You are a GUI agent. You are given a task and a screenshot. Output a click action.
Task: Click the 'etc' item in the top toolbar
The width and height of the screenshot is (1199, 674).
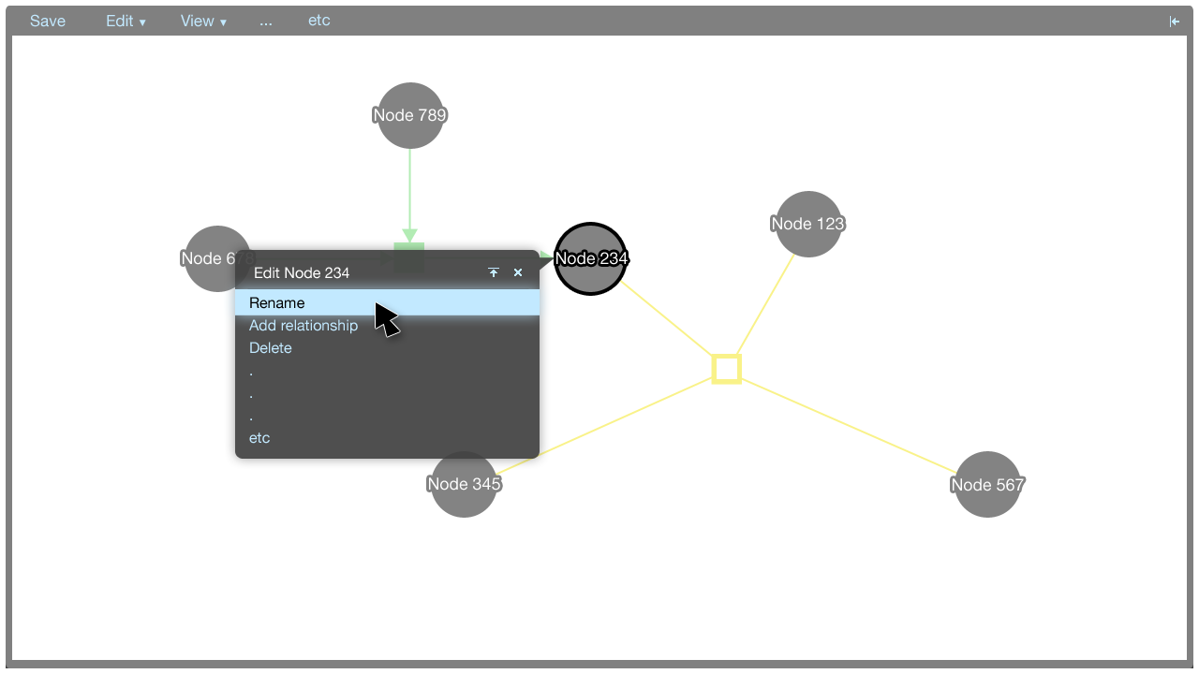pyautogui.click(x=318, y=21)
